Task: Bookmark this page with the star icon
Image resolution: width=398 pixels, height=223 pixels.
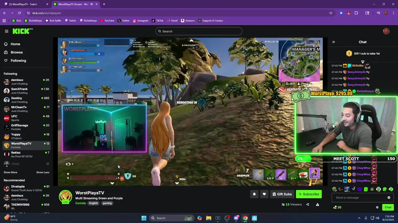Action: point(331,13)
